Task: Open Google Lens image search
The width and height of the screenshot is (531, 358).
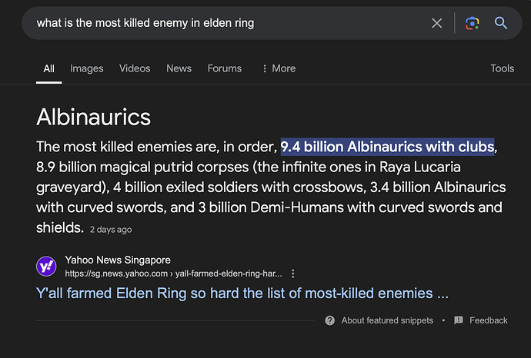Action: pyautogui.click(x=473, y=23)
